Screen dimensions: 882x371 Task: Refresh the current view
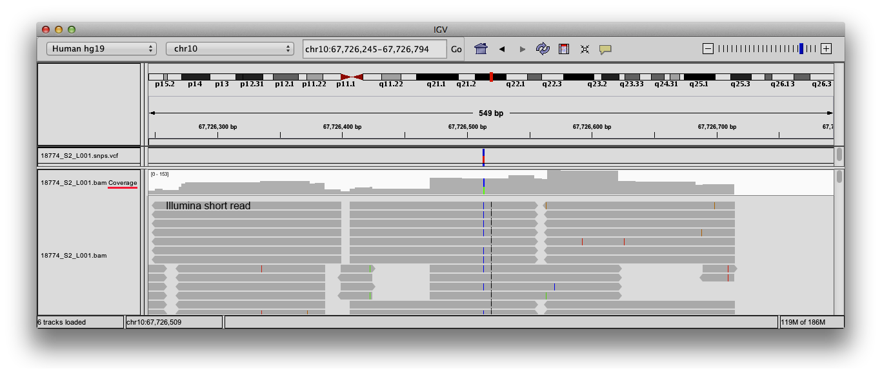click(543, 48)
